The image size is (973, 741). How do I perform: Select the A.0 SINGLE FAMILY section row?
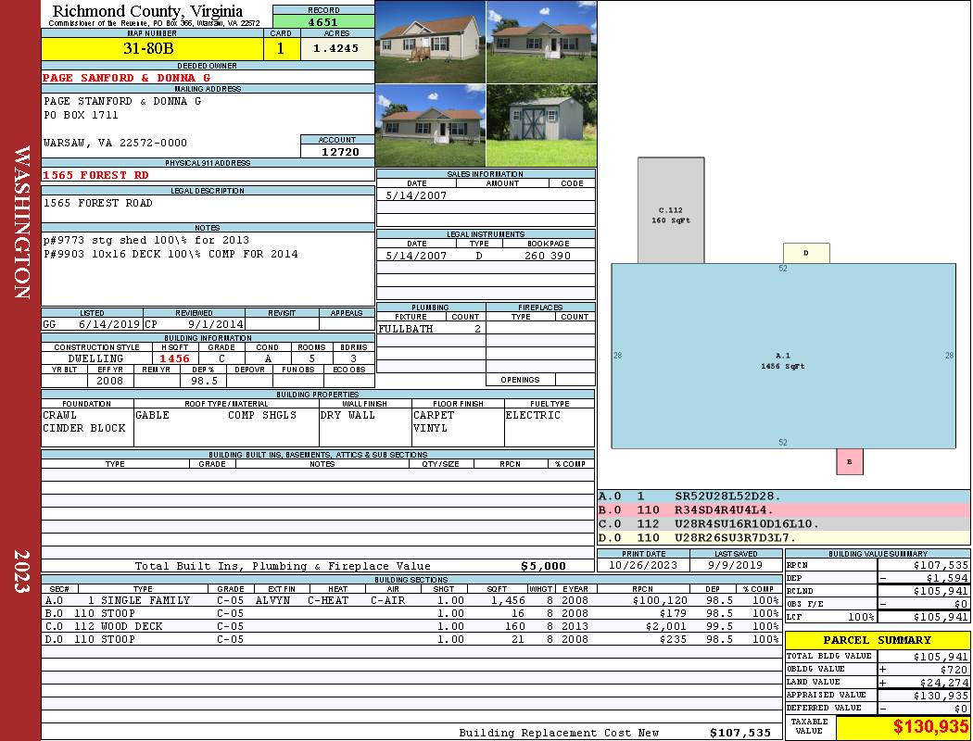(x=411, y=600)
